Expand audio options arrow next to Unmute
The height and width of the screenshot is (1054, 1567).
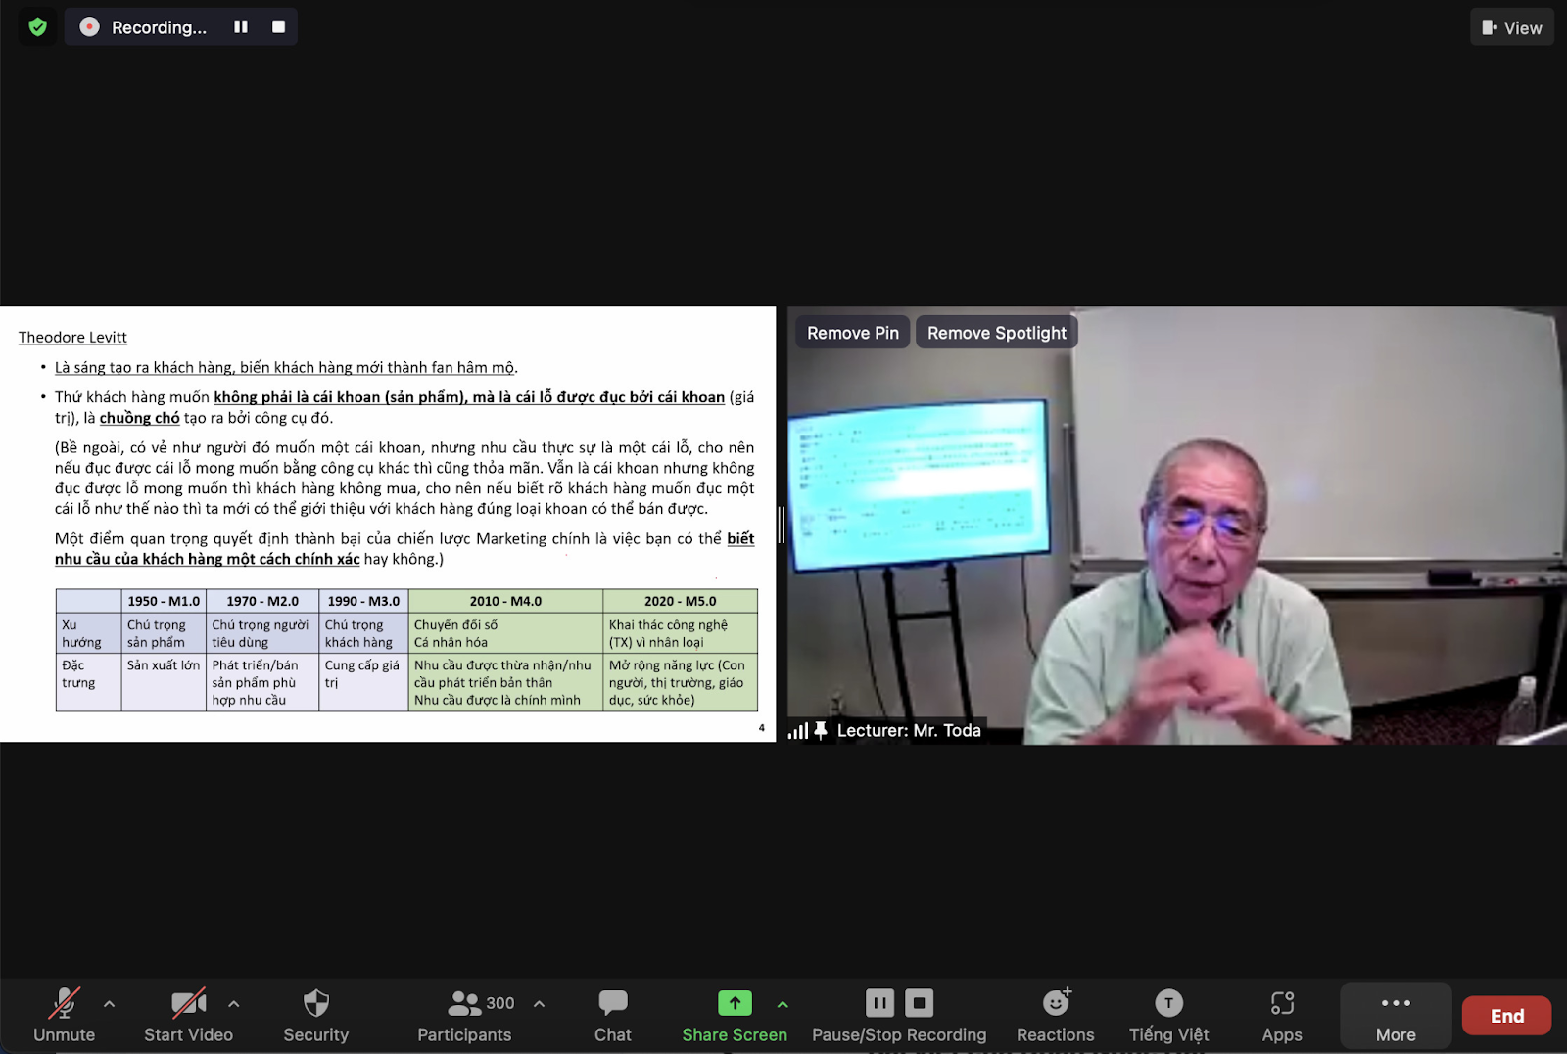tap(110, 1004)
